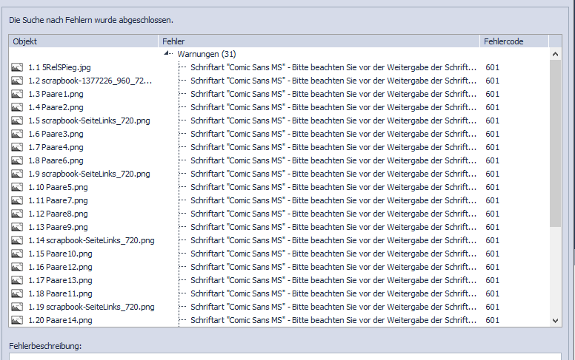
Task: Click the image icon beside 1.1 5RelSPieg.jpg
Action: coord(17,67)
